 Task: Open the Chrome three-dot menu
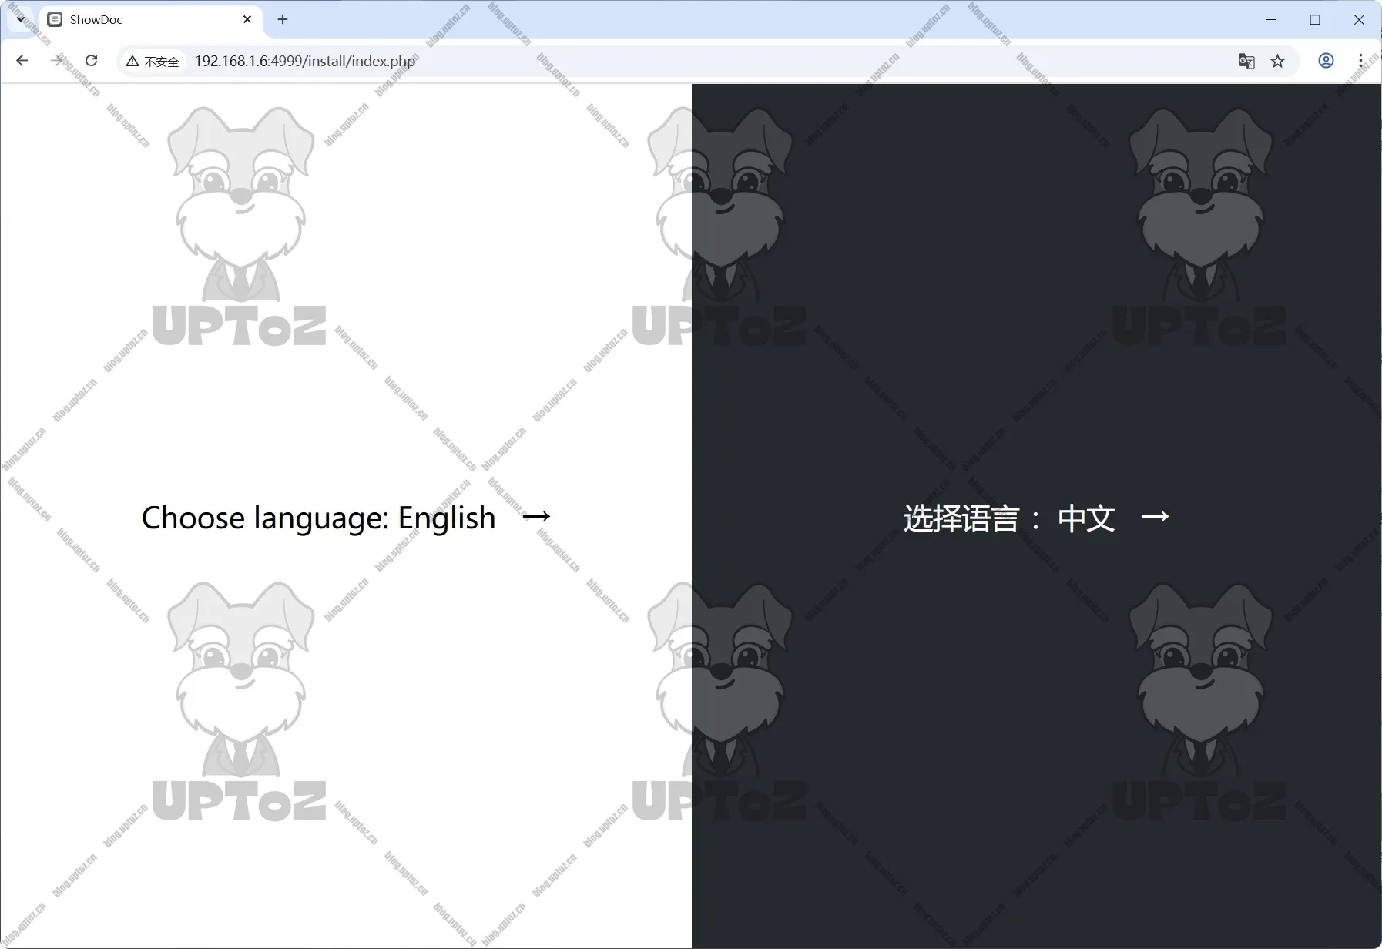tap(1361, 60)
